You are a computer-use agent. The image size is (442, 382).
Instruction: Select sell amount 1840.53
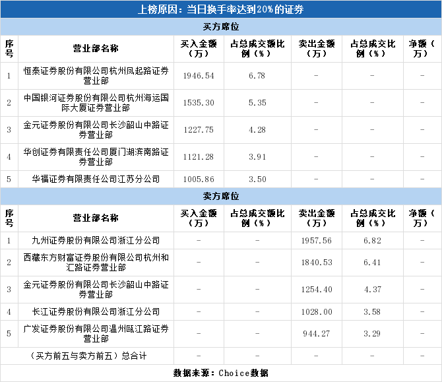[x=317, y=262]
